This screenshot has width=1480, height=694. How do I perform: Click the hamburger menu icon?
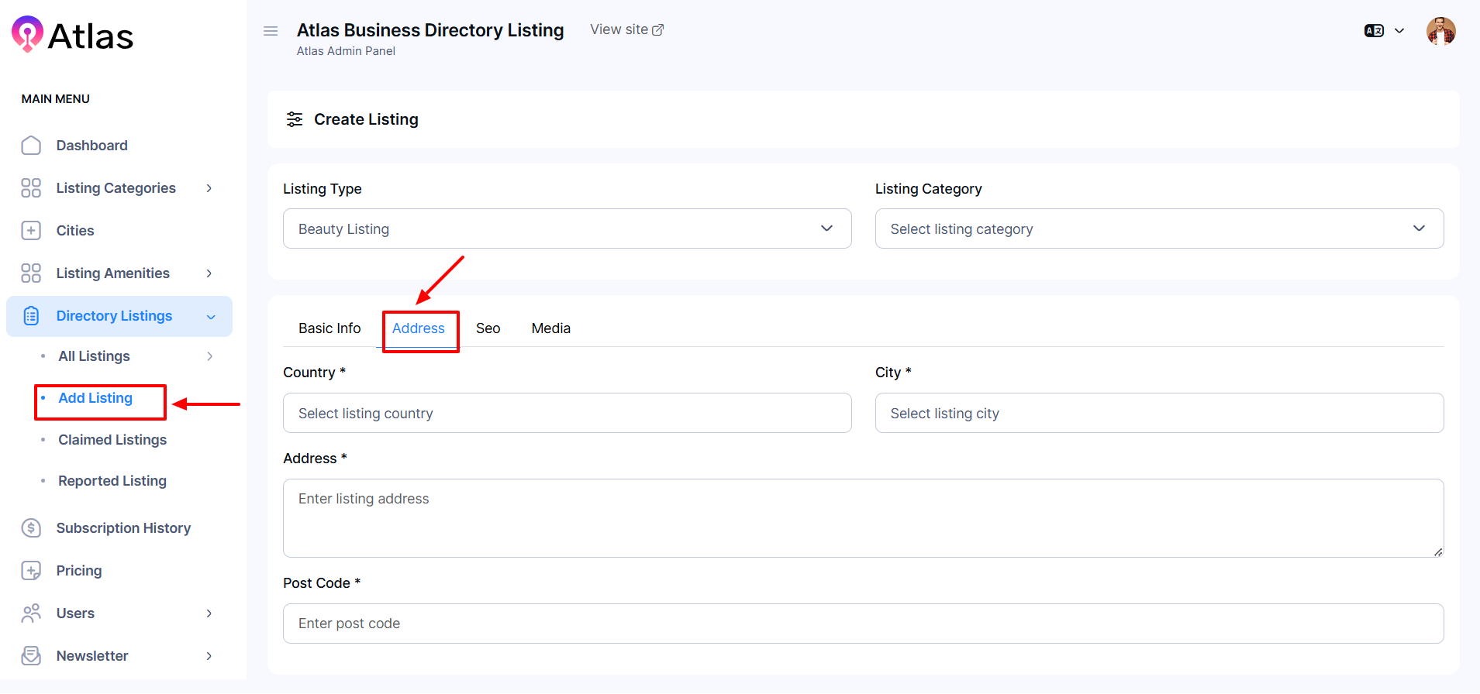pos(271,31)
